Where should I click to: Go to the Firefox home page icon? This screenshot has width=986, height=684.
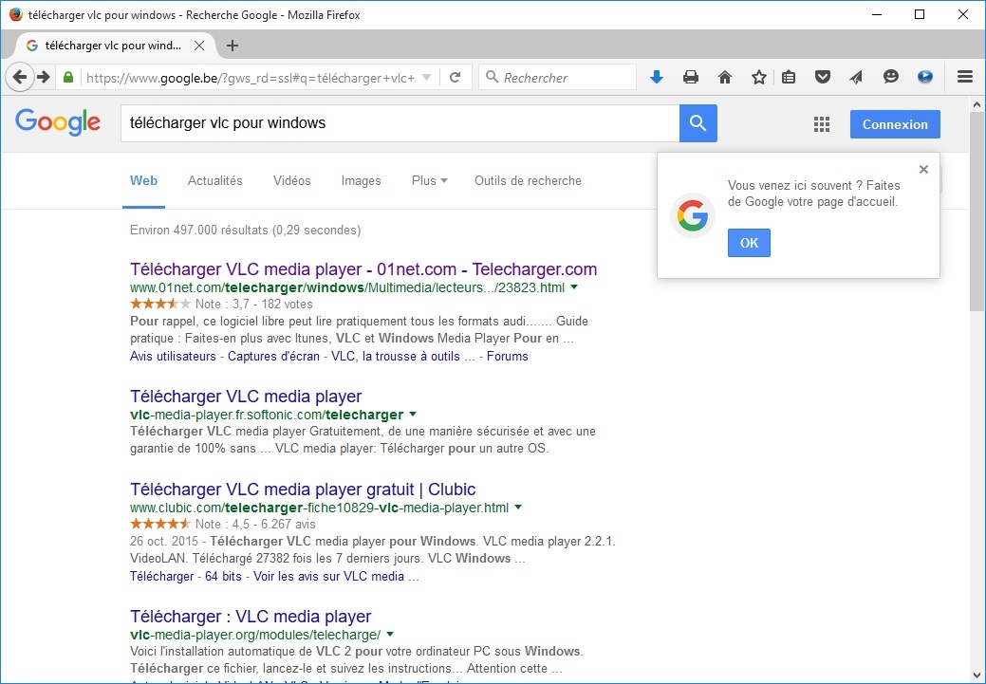pos(725,78)
